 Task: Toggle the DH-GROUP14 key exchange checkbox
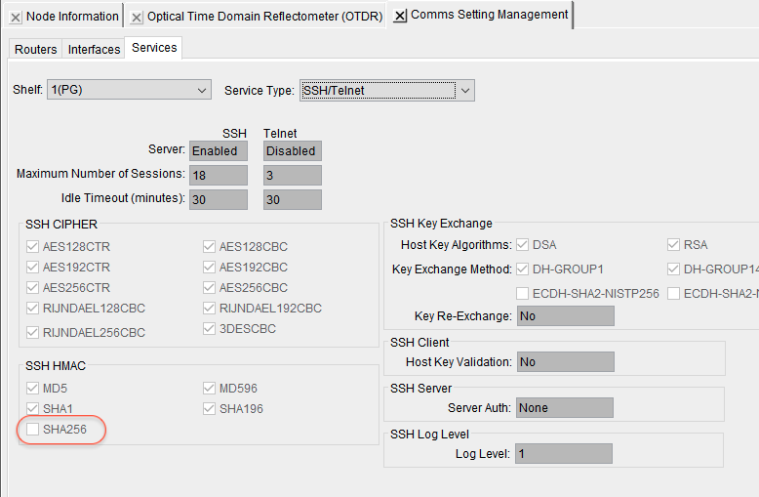click(x=673, y=269)
